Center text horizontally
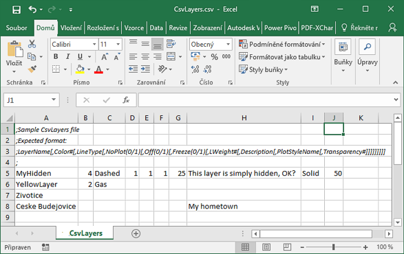 145,56
